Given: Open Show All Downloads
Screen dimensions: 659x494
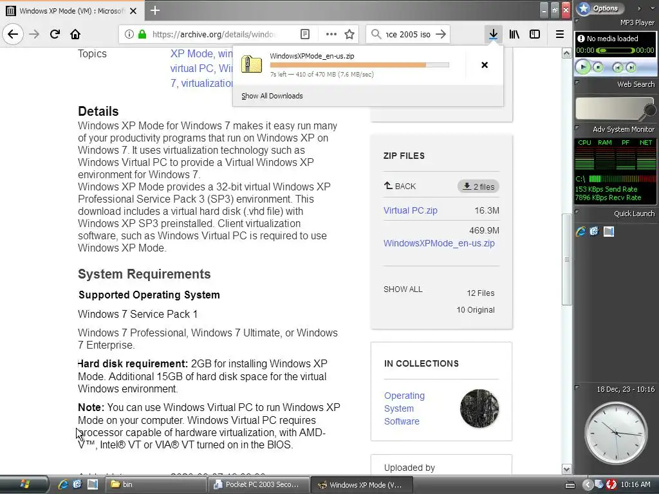Looking at the screenshot, I should coord(272,96).
